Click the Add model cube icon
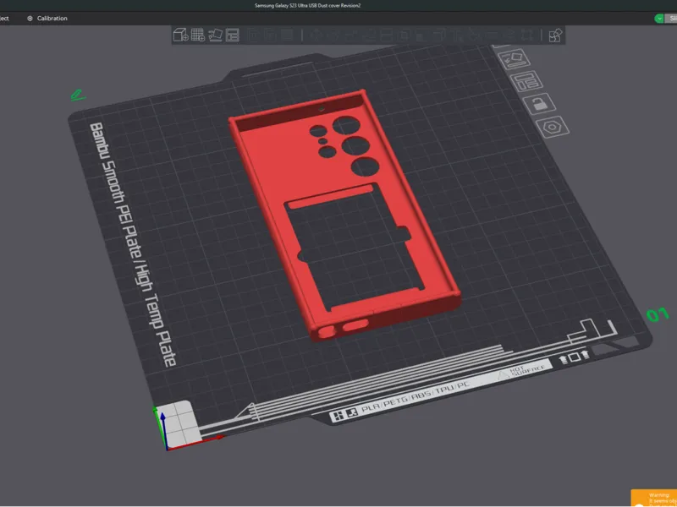Image resolution: width=677 pixels, height=507 pixels. 180,35
